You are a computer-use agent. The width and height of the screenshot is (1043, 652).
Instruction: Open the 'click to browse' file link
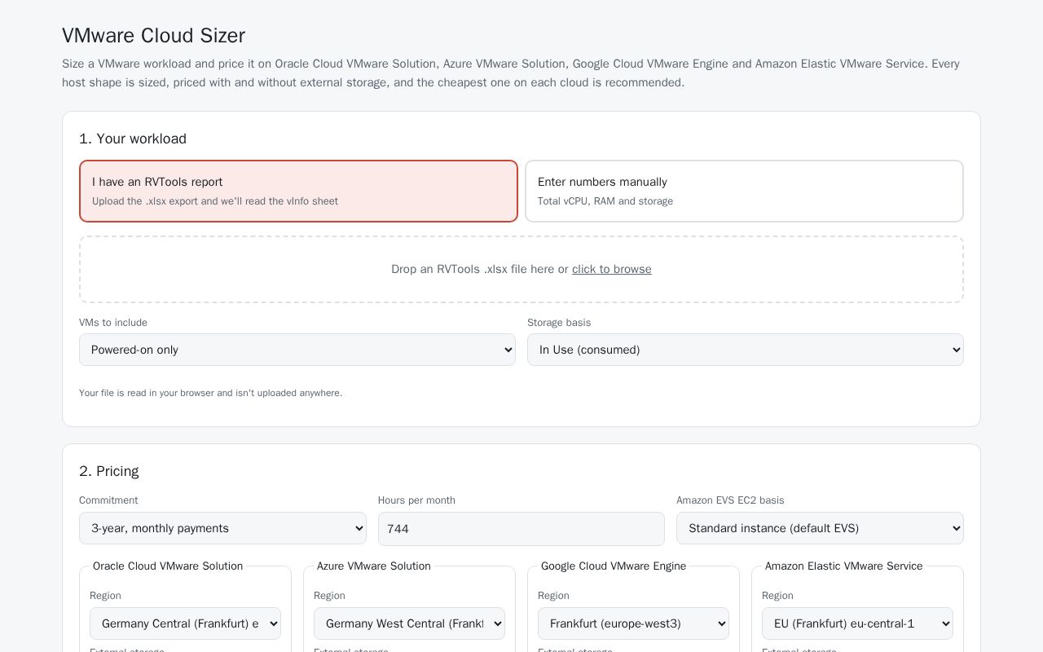(x=612, y=269)
